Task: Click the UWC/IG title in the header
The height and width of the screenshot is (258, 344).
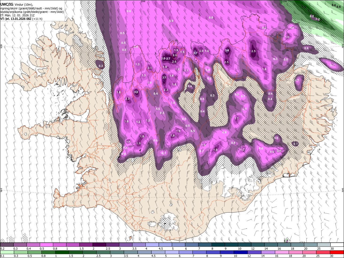Action: (6, 4)
